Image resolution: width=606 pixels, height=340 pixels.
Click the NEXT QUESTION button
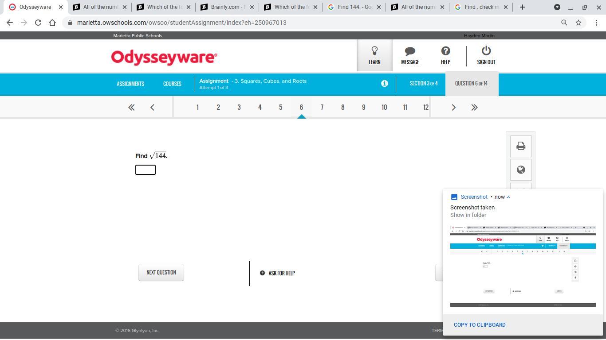[x=161, y=272]
